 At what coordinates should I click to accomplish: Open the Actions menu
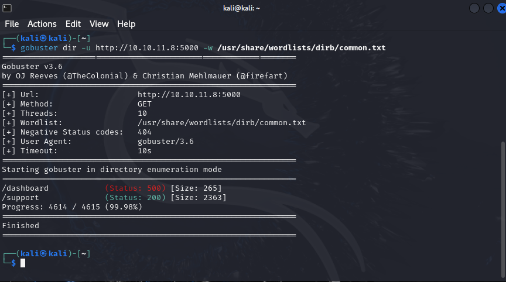[42, 24]
